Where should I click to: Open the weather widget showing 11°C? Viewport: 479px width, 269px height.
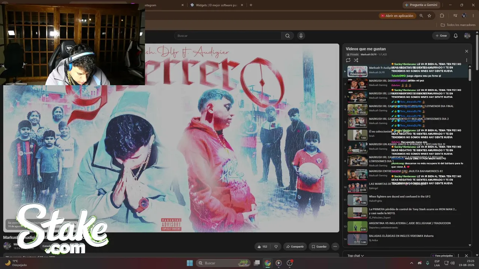16,263
